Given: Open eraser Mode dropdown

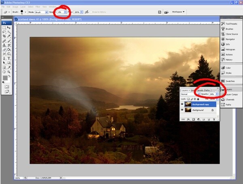Looking at the screenshot, I should point(41,12).
